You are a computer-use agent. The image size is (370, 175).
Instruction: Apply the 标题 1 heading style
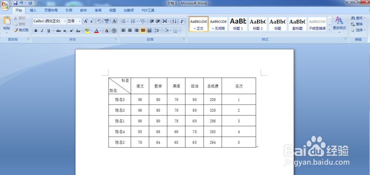[238, 24]
